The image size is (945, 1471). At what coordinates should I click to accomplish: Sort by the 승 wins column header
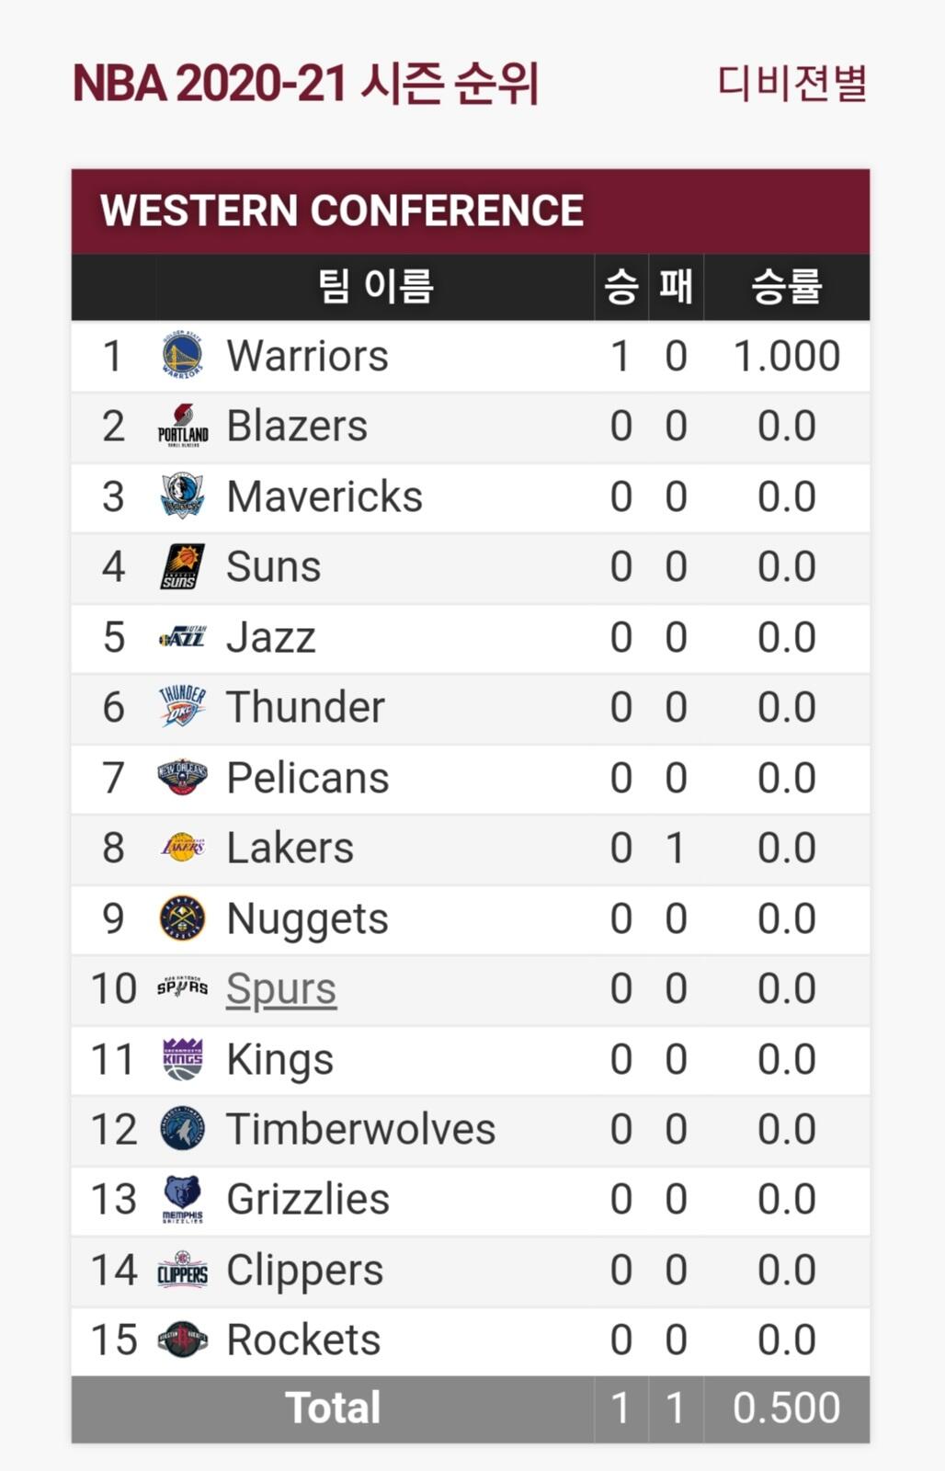(x=621, y=287)
